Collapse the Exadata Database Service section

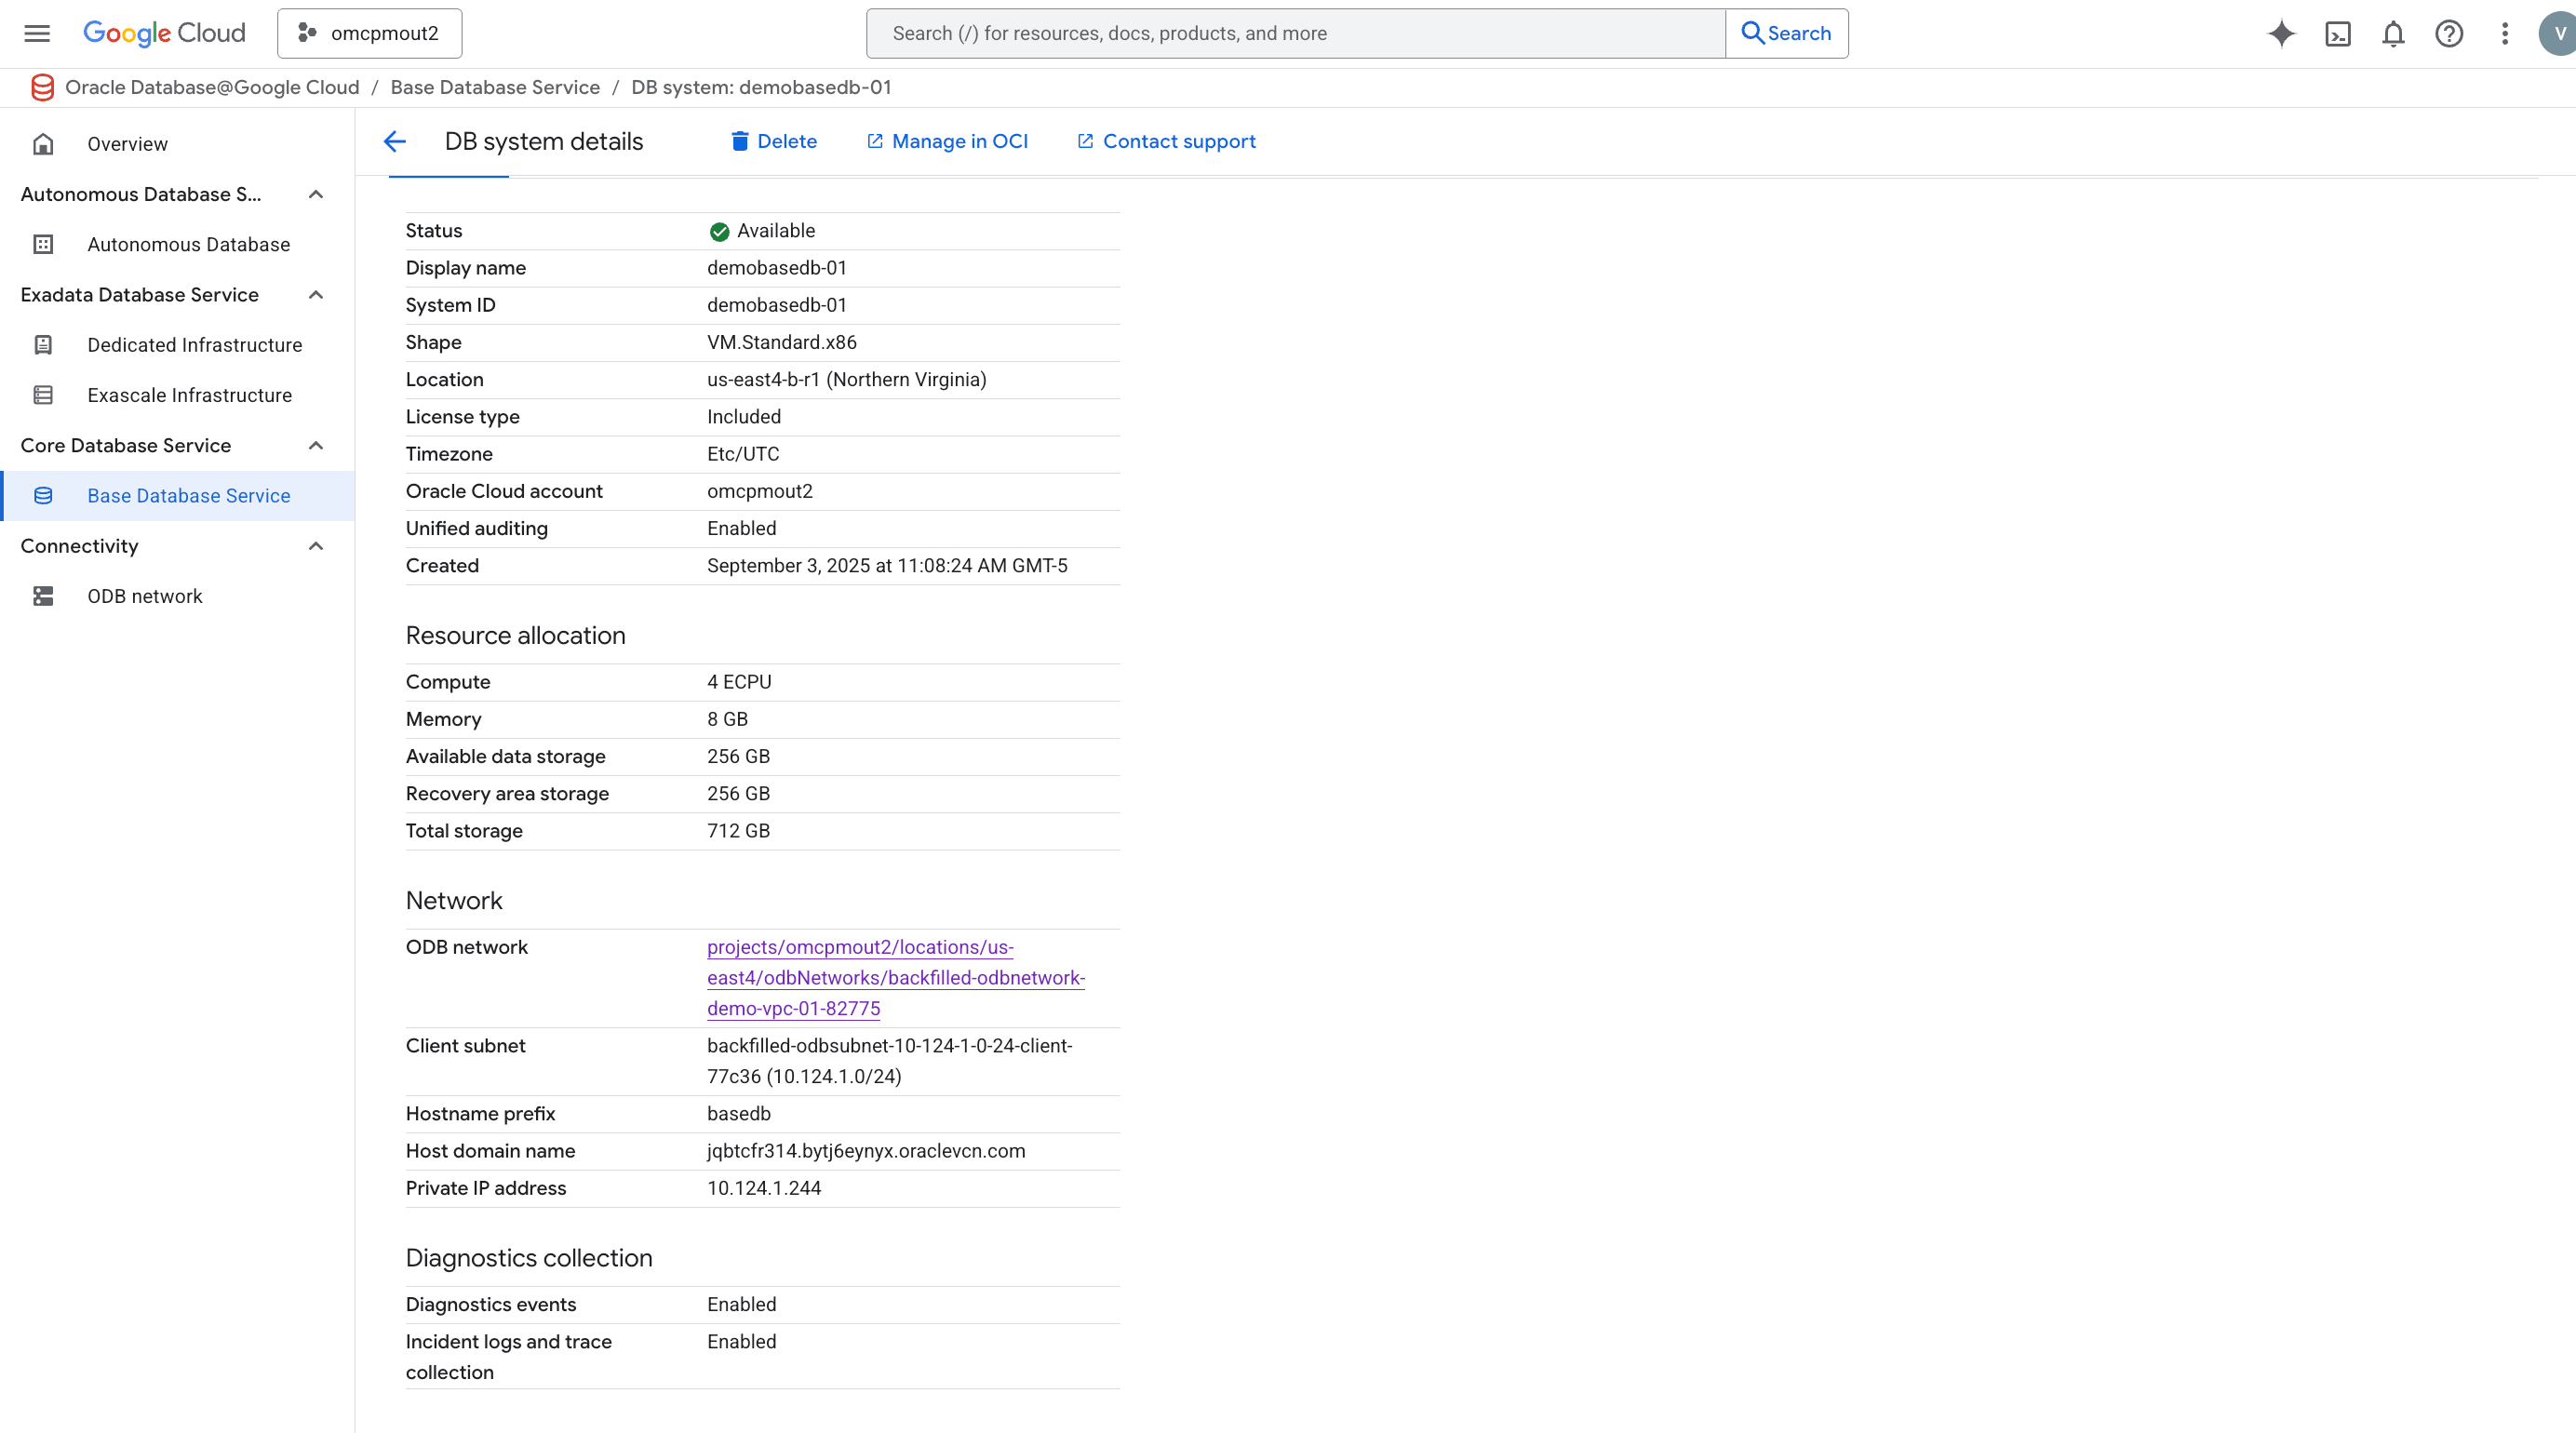[316, 295]
